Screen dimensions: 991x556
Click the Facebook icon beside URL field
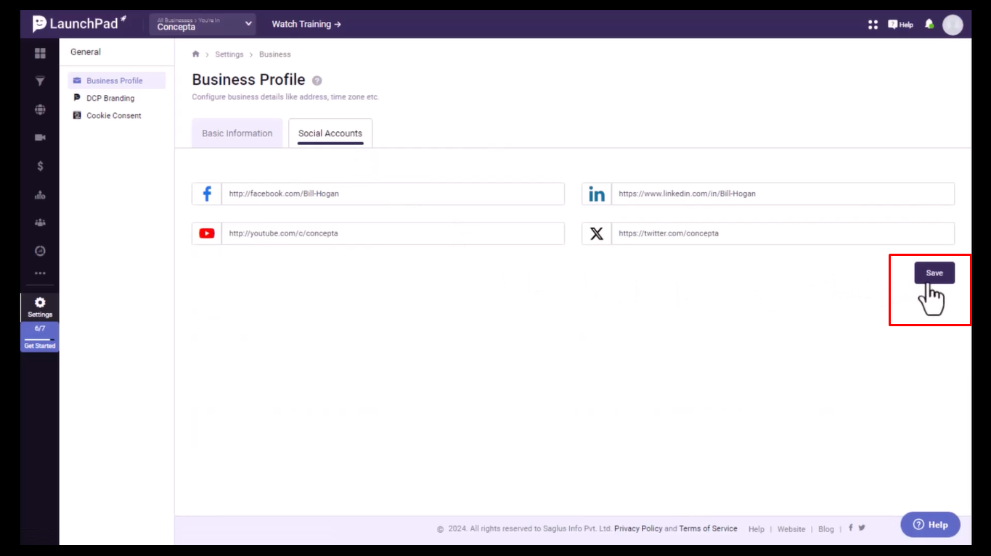(x=207, y=194)
